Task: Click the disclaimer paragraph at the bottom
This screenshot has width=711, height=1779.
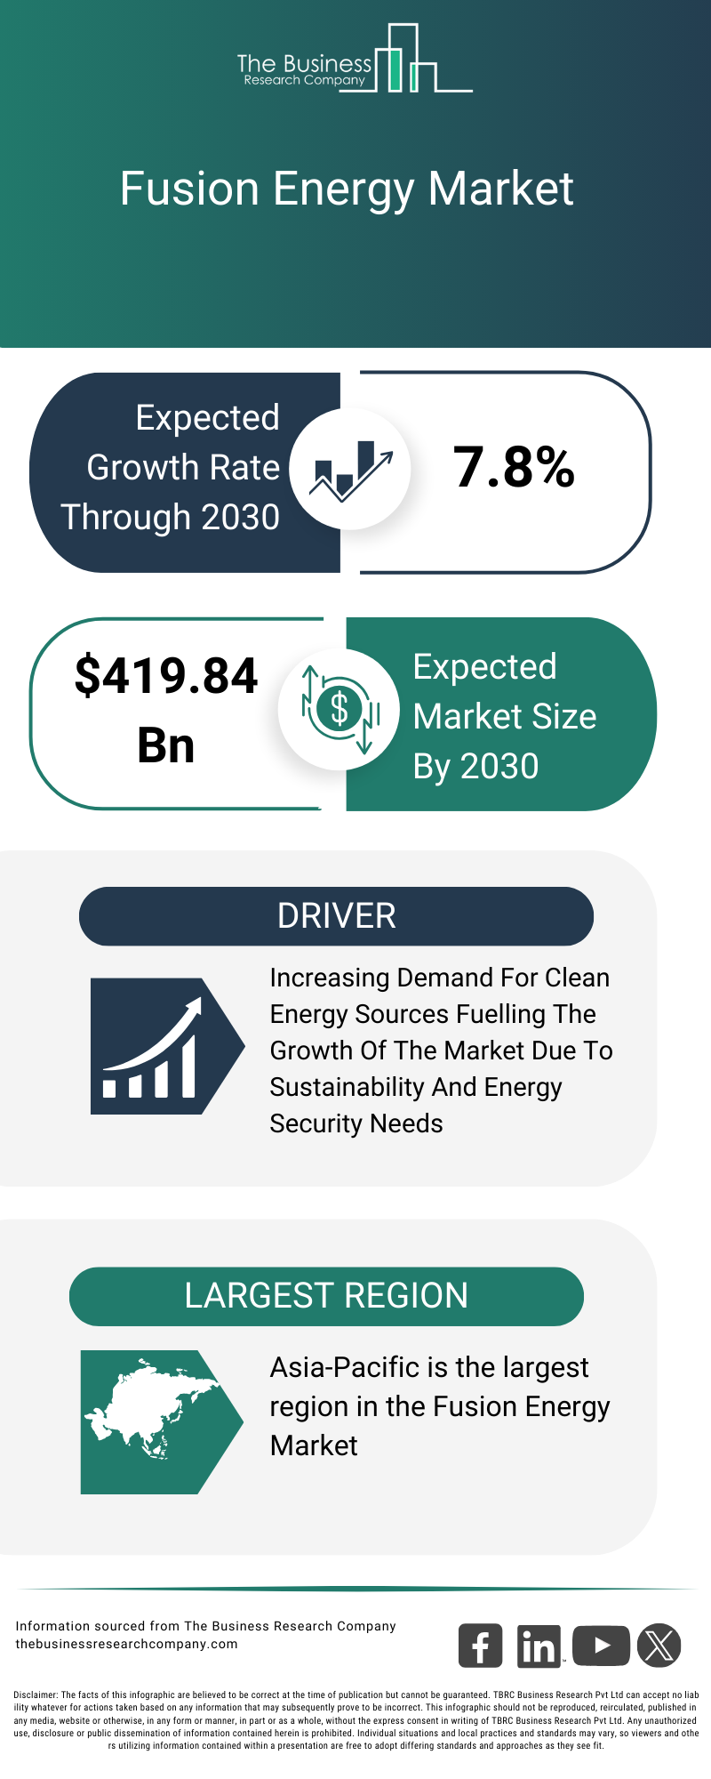Action: [355, 1720]
